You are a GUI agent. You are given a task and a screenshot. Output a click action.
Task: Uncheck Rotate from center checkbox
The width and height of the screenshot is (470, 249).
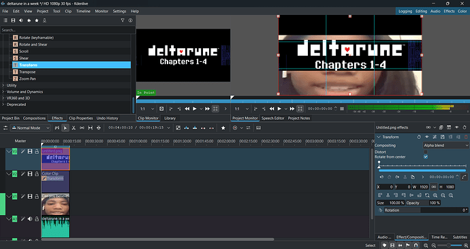tap(426, 157)
